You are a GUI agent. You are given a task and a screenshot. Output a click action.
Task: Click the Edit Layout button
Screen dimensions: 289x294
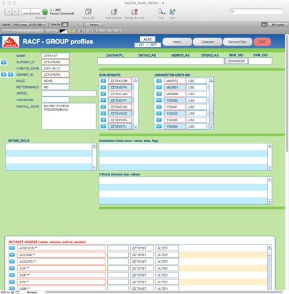(278, 25)
